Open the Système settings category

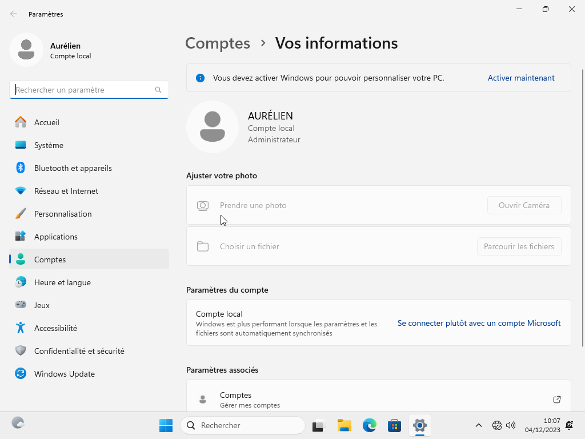(x=89, y=145)
